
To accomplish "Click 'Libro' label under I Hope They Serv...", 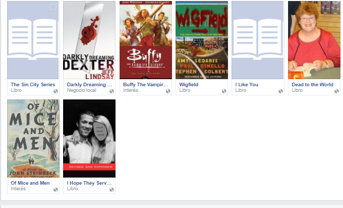I will (72, 189).
